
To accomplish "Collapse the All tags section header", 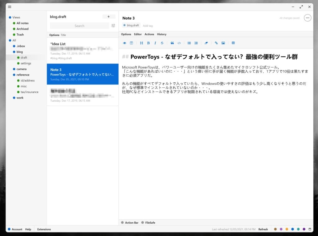I will (x=12, y=40).
